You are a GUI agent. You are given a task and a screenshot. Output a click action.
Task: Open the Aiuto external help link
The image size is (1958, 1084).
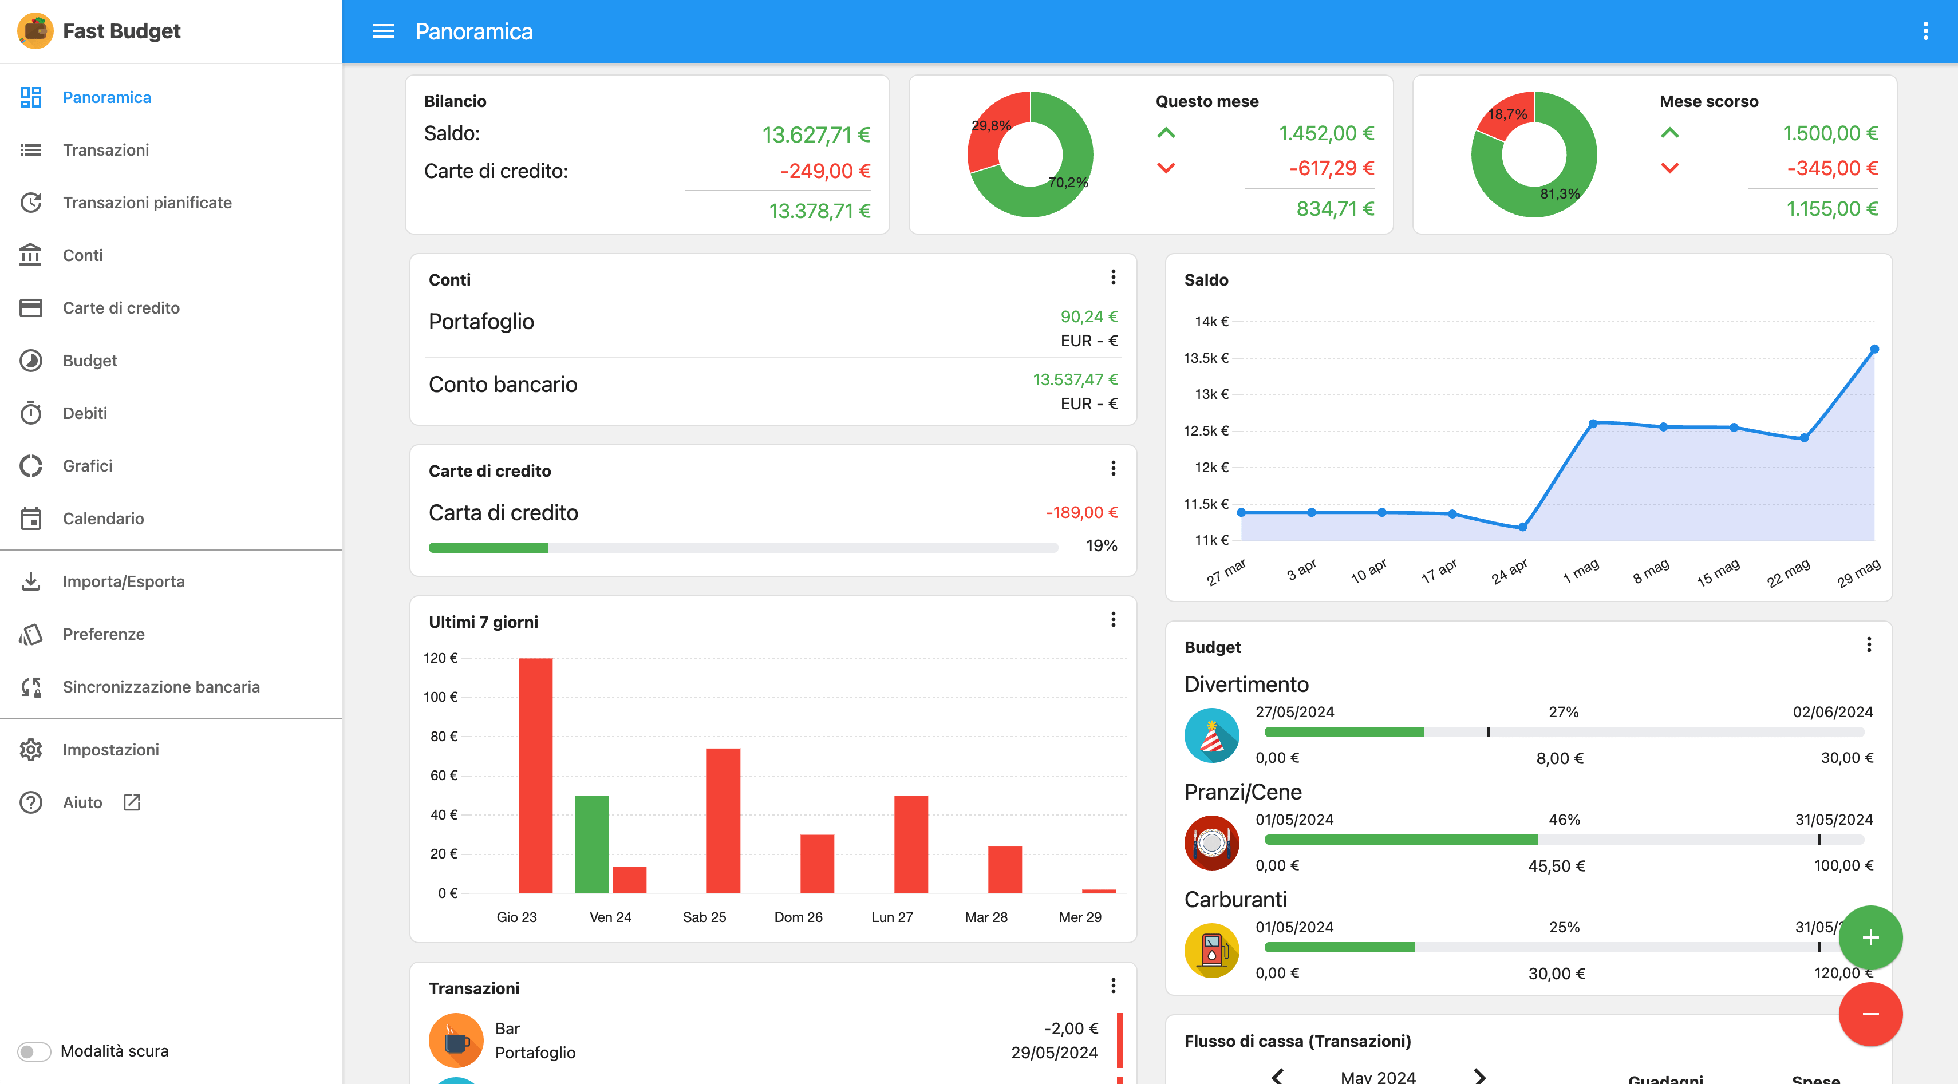pos(82,802)
